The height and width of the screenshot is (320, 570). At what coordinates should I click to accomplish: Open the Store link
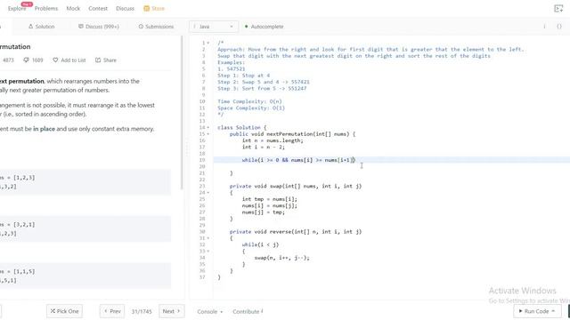click(154, 8)
